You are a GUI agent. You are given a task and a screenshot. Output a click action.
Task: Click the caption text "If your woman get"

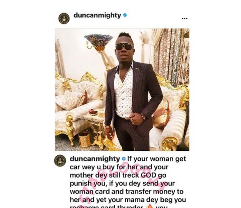click(157, 159)
